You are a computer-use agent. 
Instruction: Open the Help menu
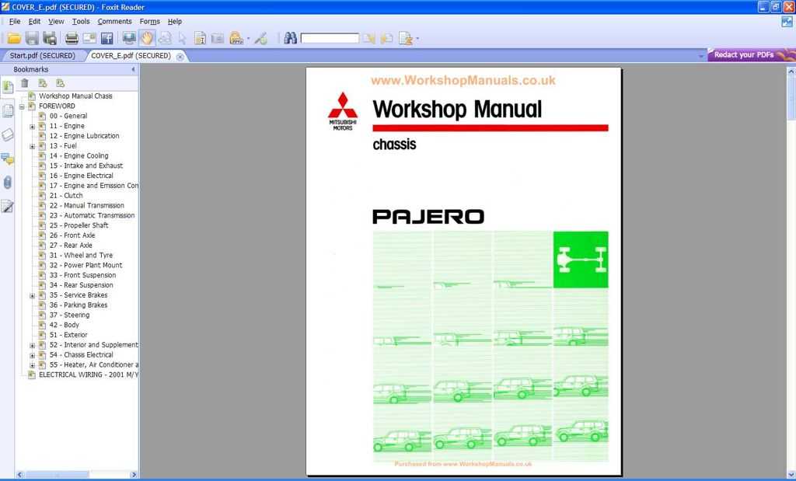(x=175, y=21)
